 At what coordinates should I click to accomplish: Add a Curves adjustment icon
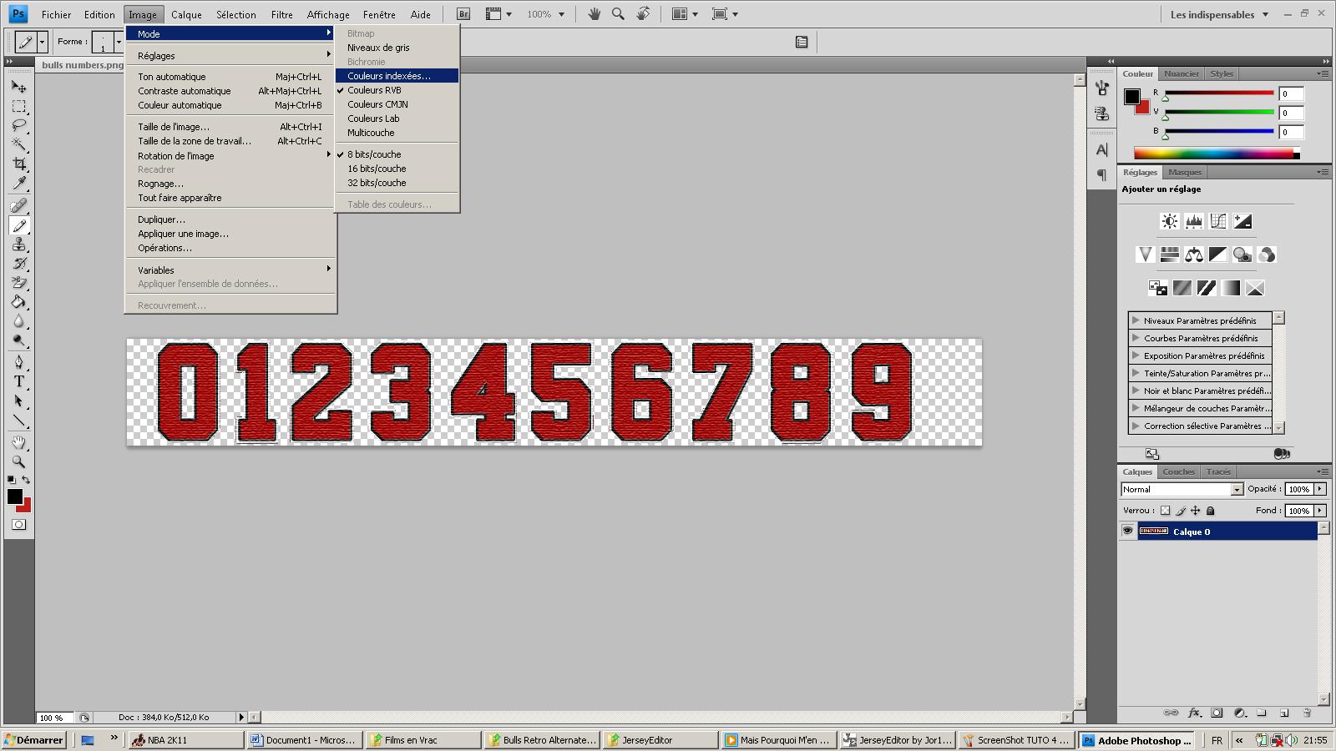[1218, 221]
